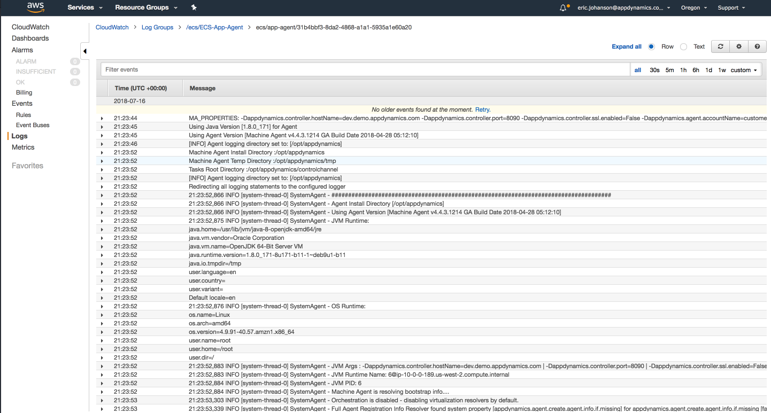The image size is (771, 413).
Task: Click Expand all link
Action: (x=627, y=46)
